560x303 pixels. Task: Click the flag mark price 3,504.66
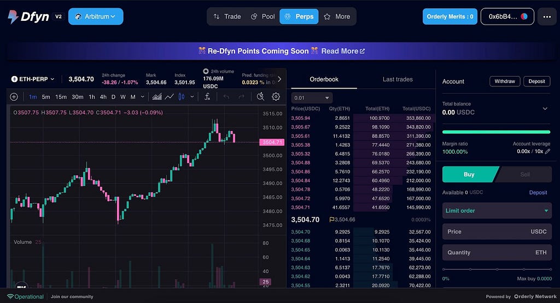click(342, 219)
